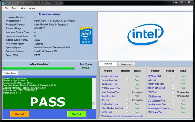Click the large Intel logo image
Screen dimensions: 195x122
click(x=145, y=35)
